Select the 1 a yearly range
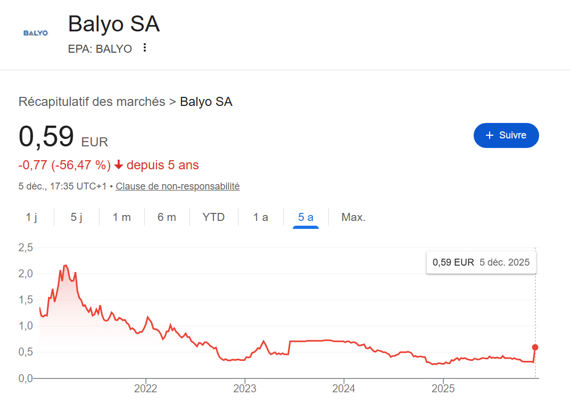The image size is (570, 404). coord(259,217)
